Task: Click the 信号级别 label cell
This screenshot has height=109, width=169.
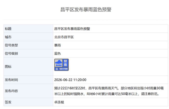Action: [x=28, y=53]
